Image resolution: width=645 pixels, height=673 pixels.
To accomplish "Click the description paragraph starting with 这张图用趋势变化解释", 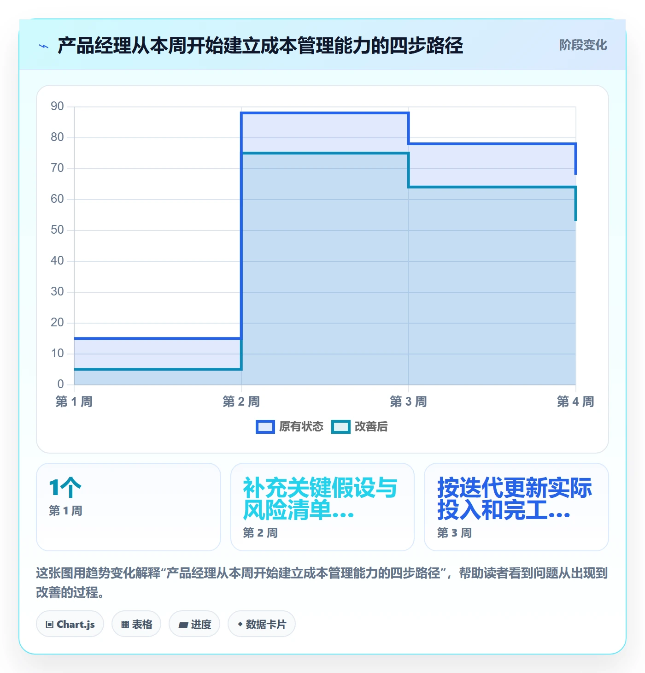I will click(x=322, y=583).
